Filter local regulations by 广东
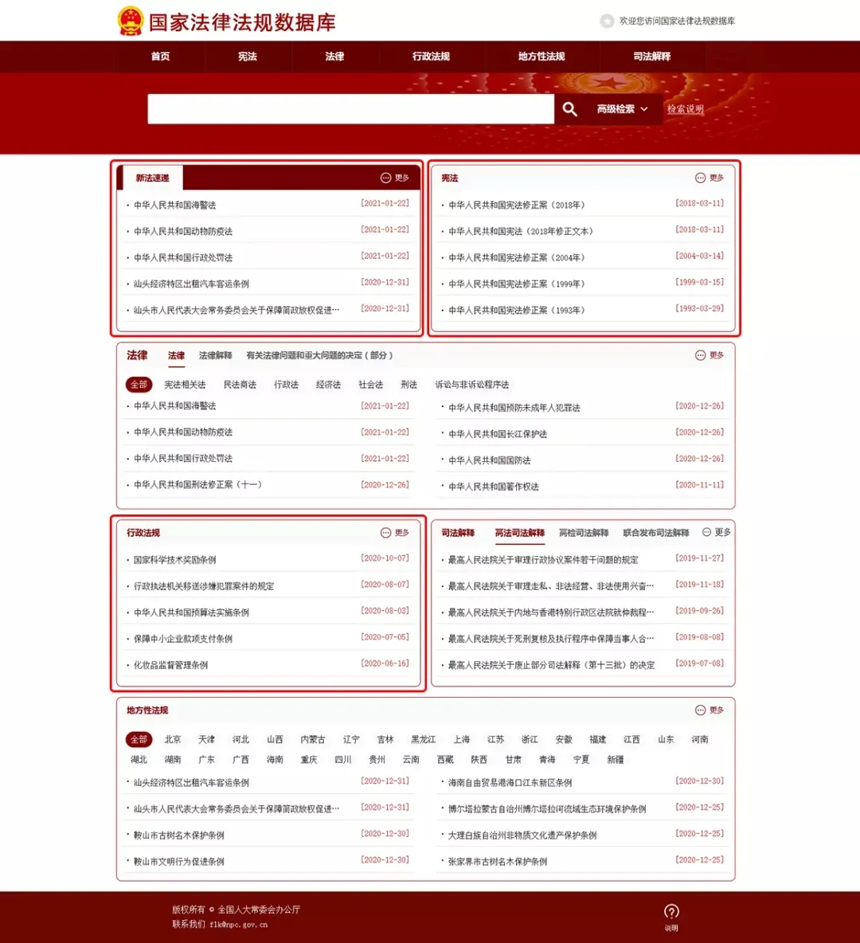 [x=206, y=760]
